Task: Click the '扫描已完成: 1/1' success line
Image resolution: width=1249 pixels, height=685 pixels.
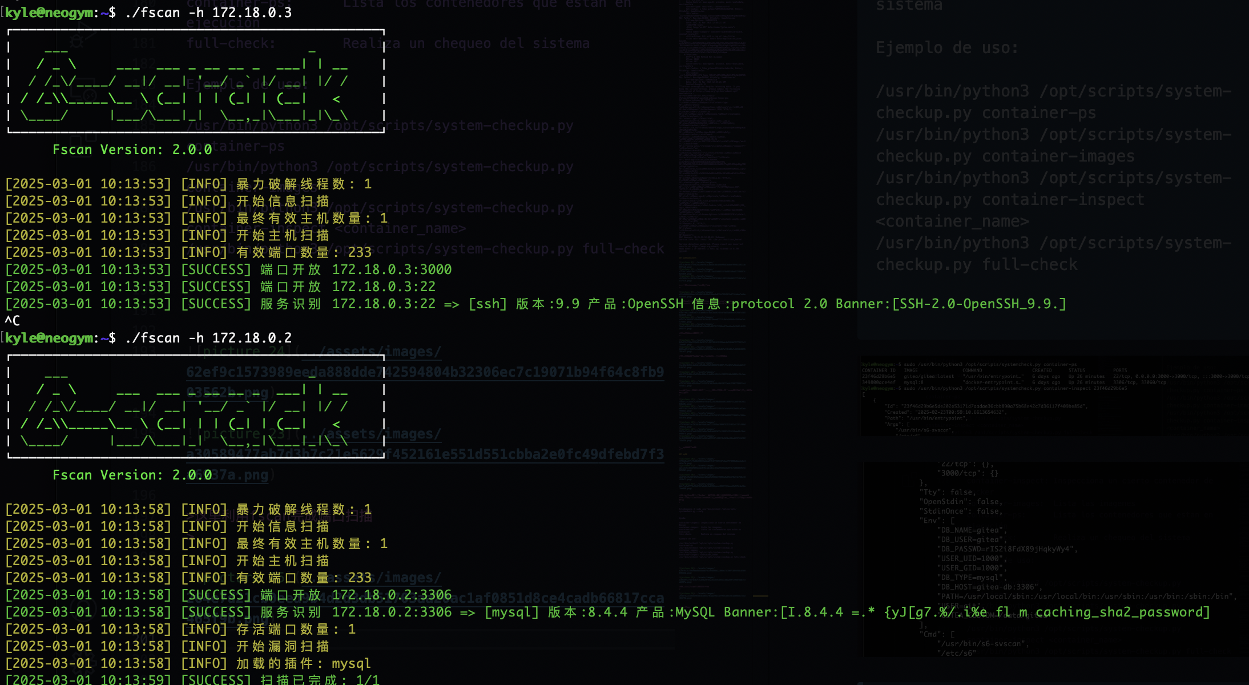Action: click(x=320, y=679)
